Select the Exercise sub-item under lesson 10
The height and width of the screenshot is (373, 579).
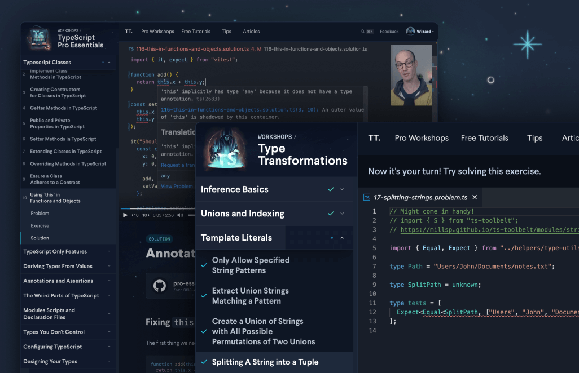point(40,225)
